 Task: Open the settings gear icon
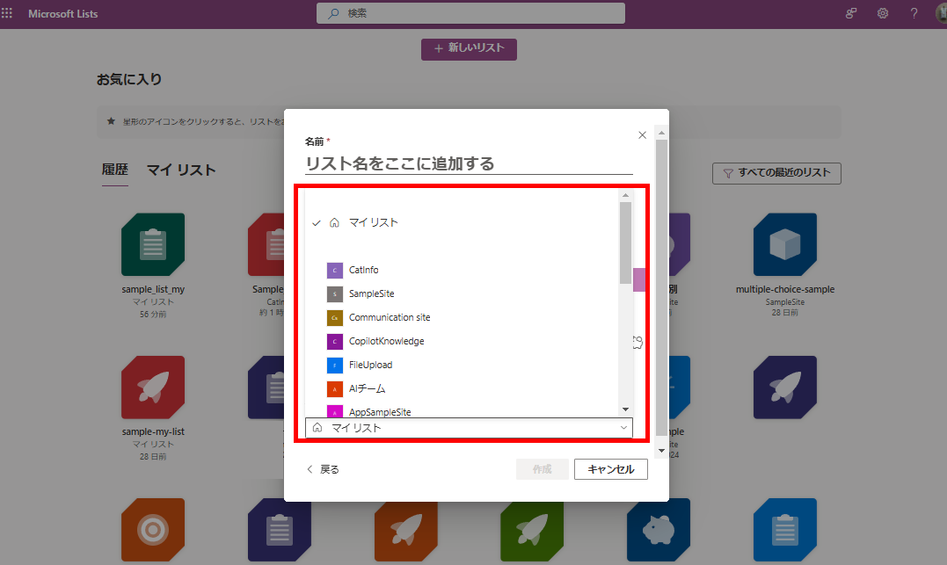click(x=883, y=13)
